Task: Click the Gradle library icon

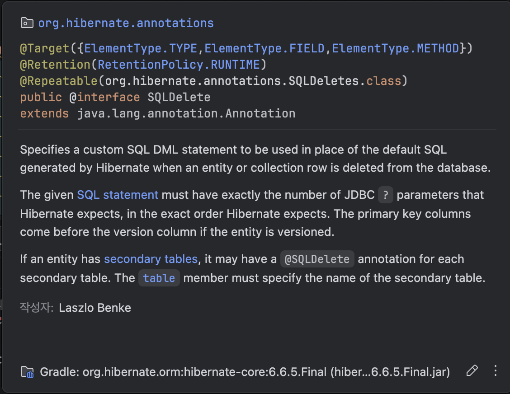Action: (27, 371)
